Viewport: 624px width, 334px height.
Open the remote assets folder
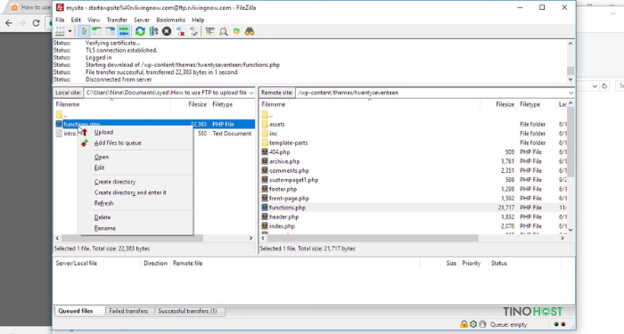point(277,124)
